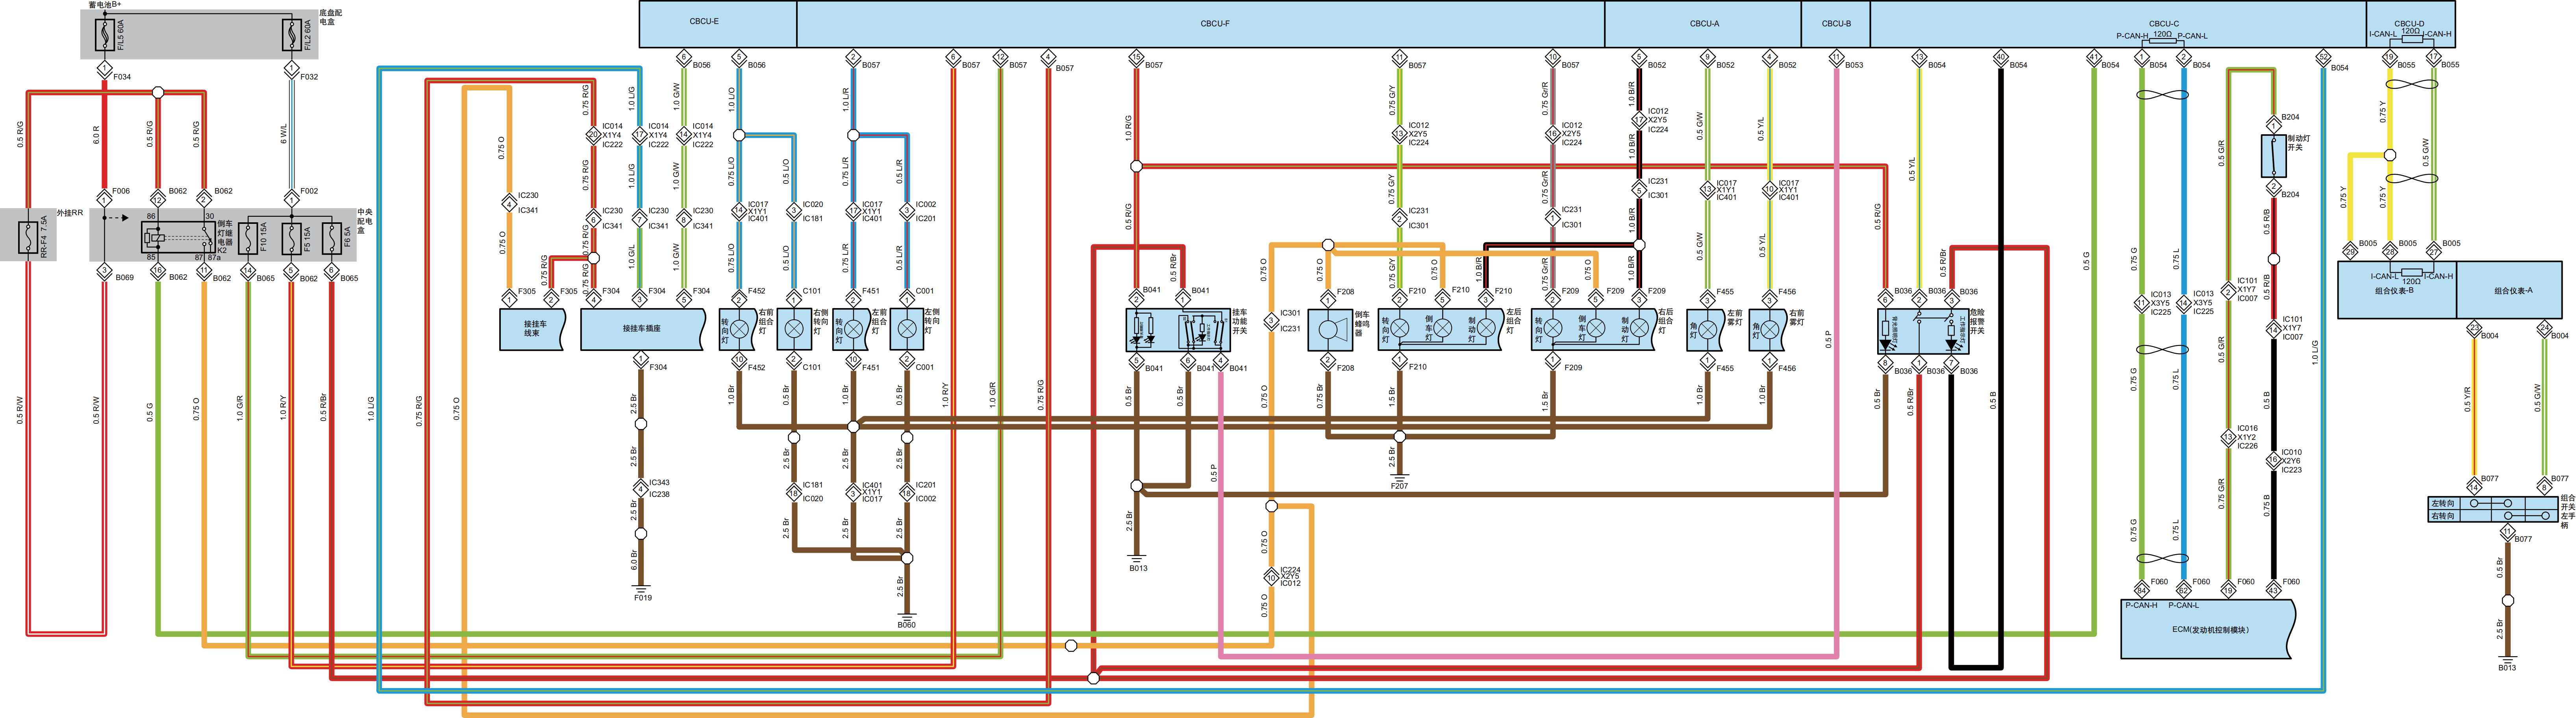The width and height of the screenshot is (2576, 718).
Task: Click the F034 connector pin 1 label
Action: coord(122,76)
